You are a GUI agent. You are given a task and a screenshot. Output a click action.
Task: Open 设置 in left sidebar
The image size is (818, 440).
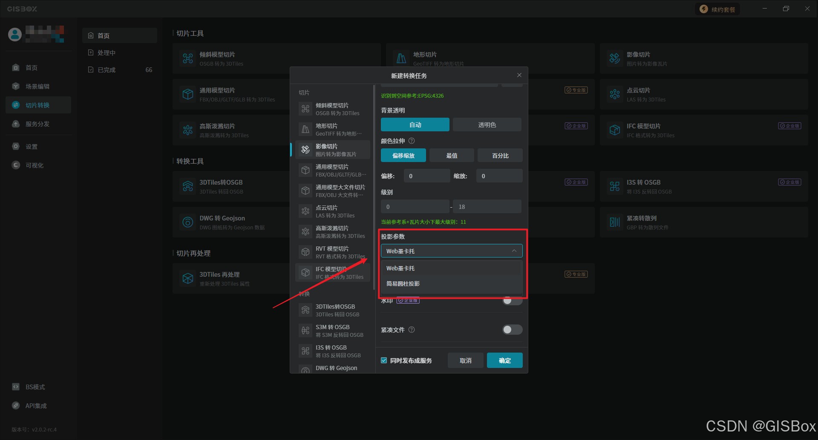38,147
